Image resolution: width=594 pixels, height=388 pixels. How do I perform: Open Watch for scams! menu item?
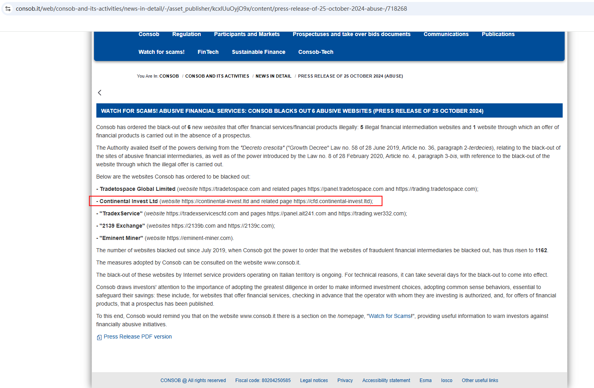pyautogui.click(x=161, y=52)
